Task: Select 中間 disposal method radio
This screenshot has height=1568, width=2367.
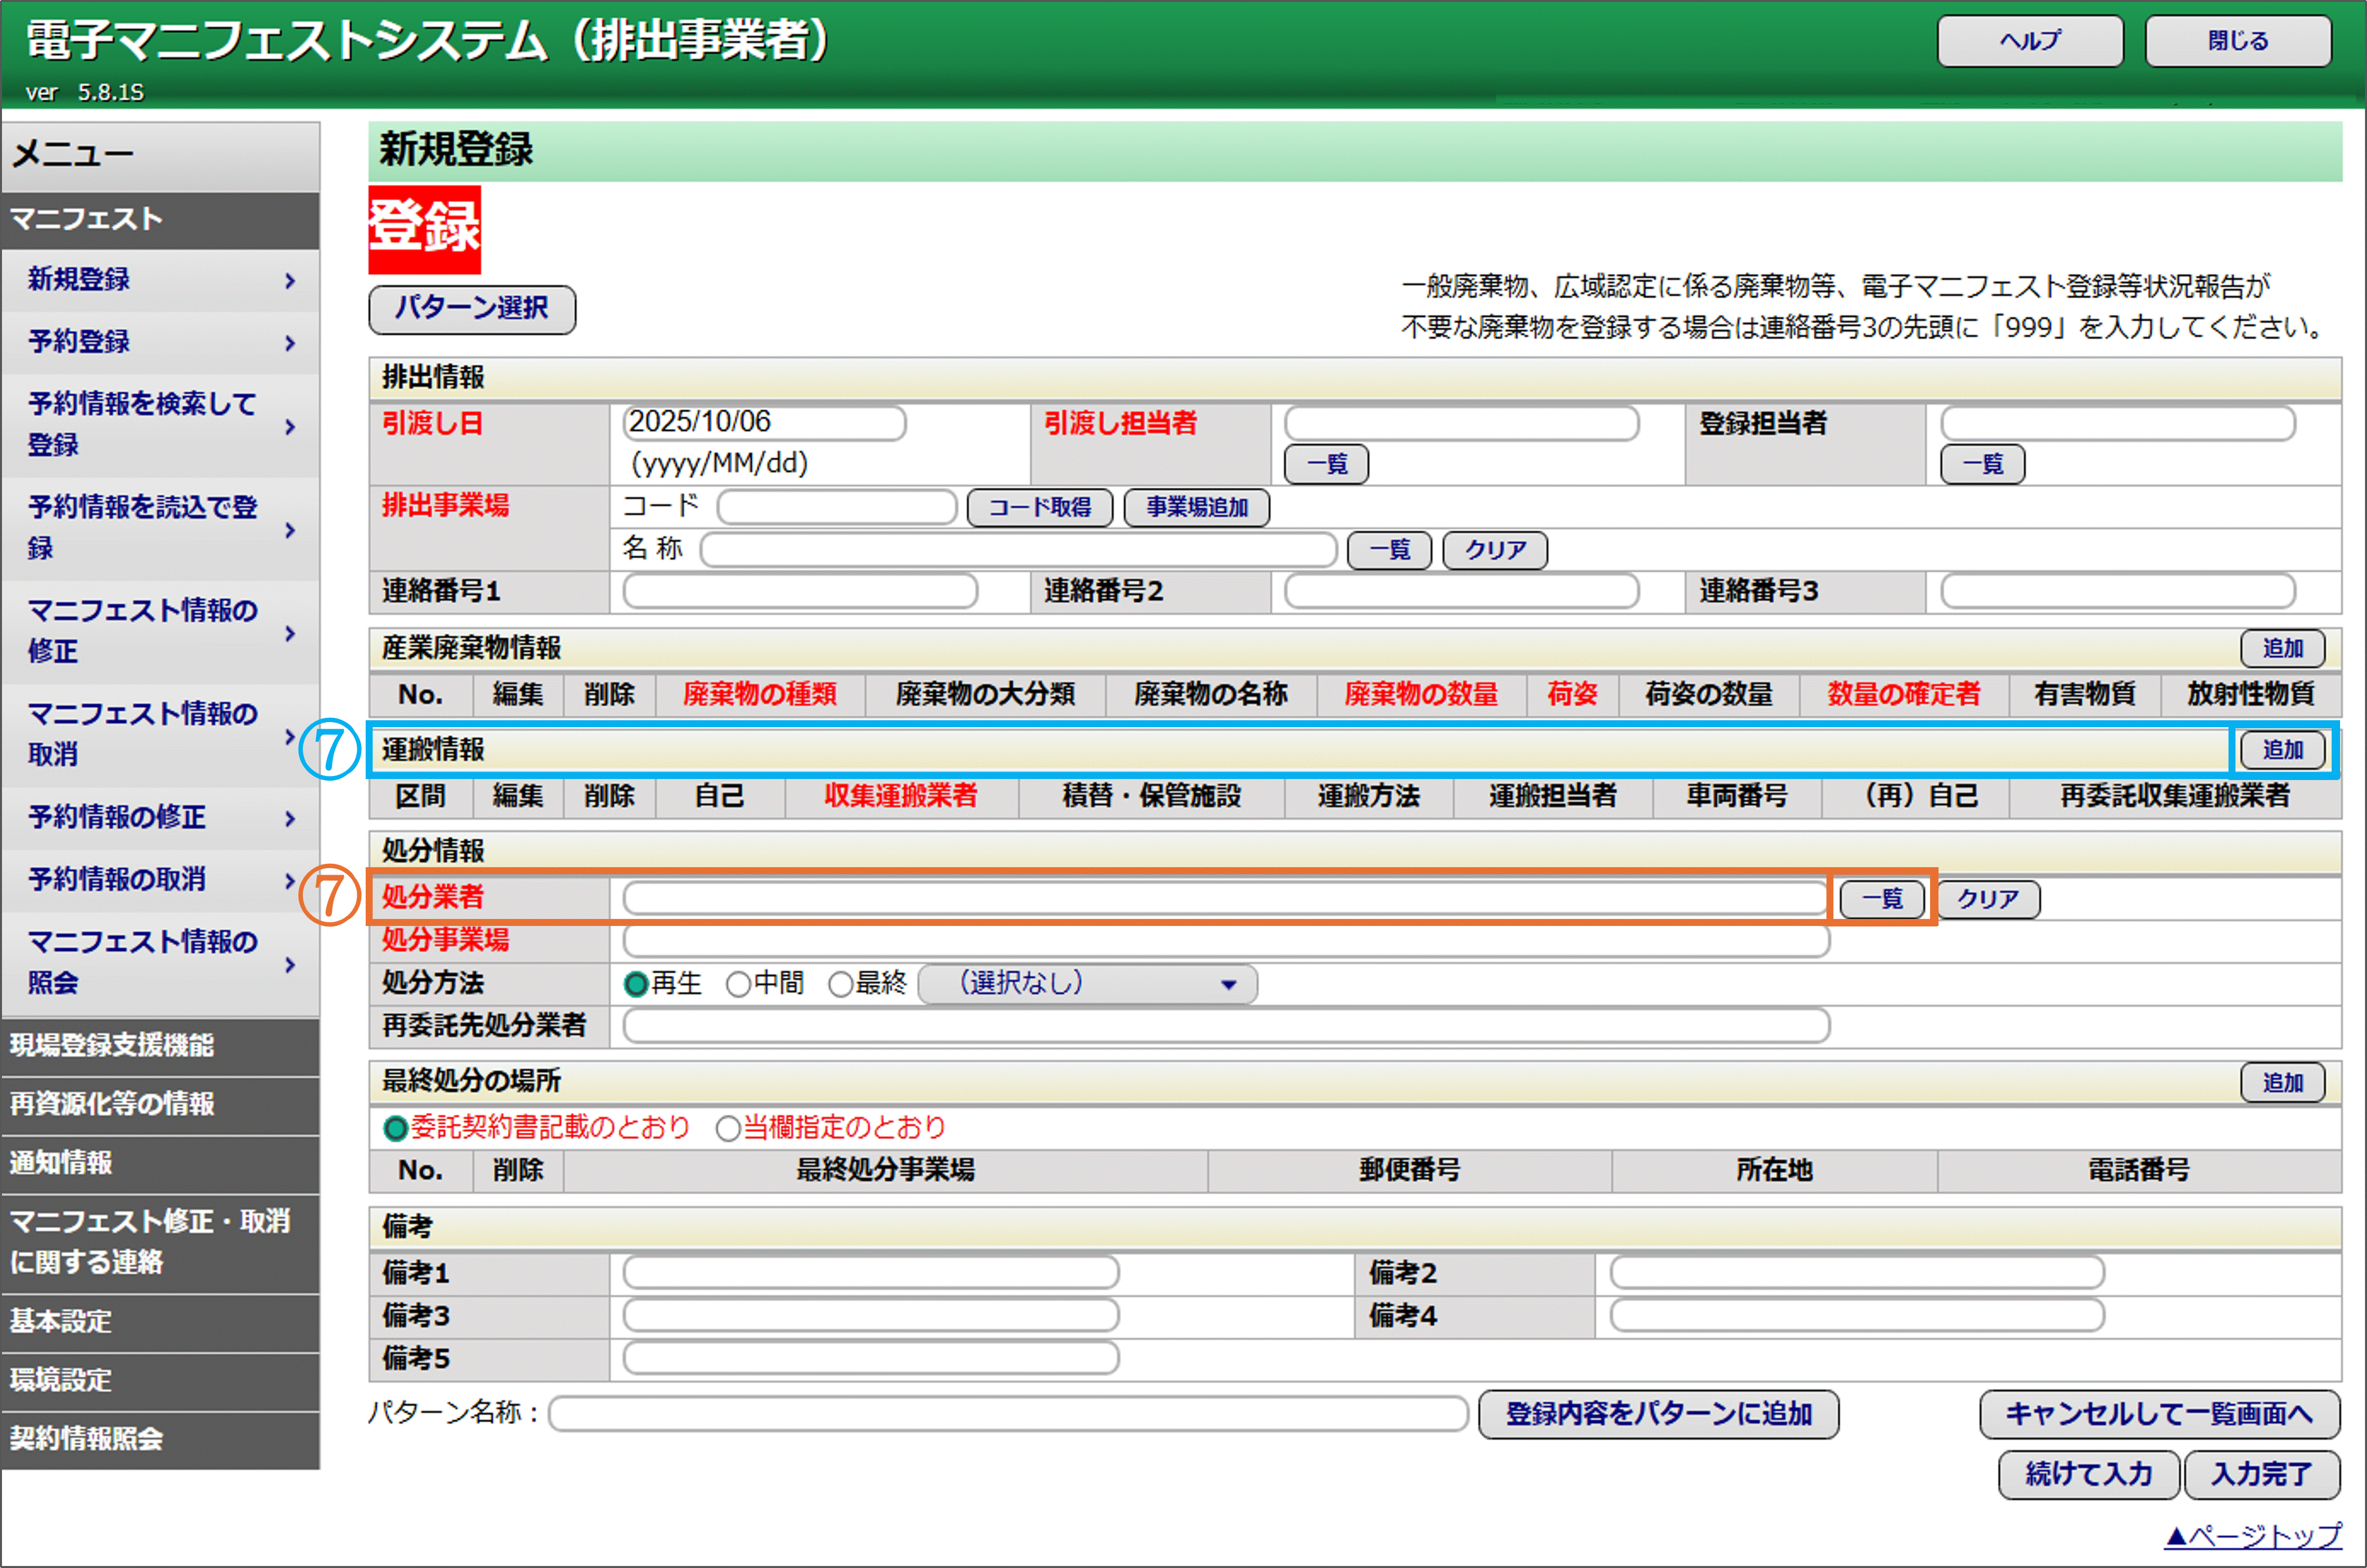Action: tap(738, 984)
